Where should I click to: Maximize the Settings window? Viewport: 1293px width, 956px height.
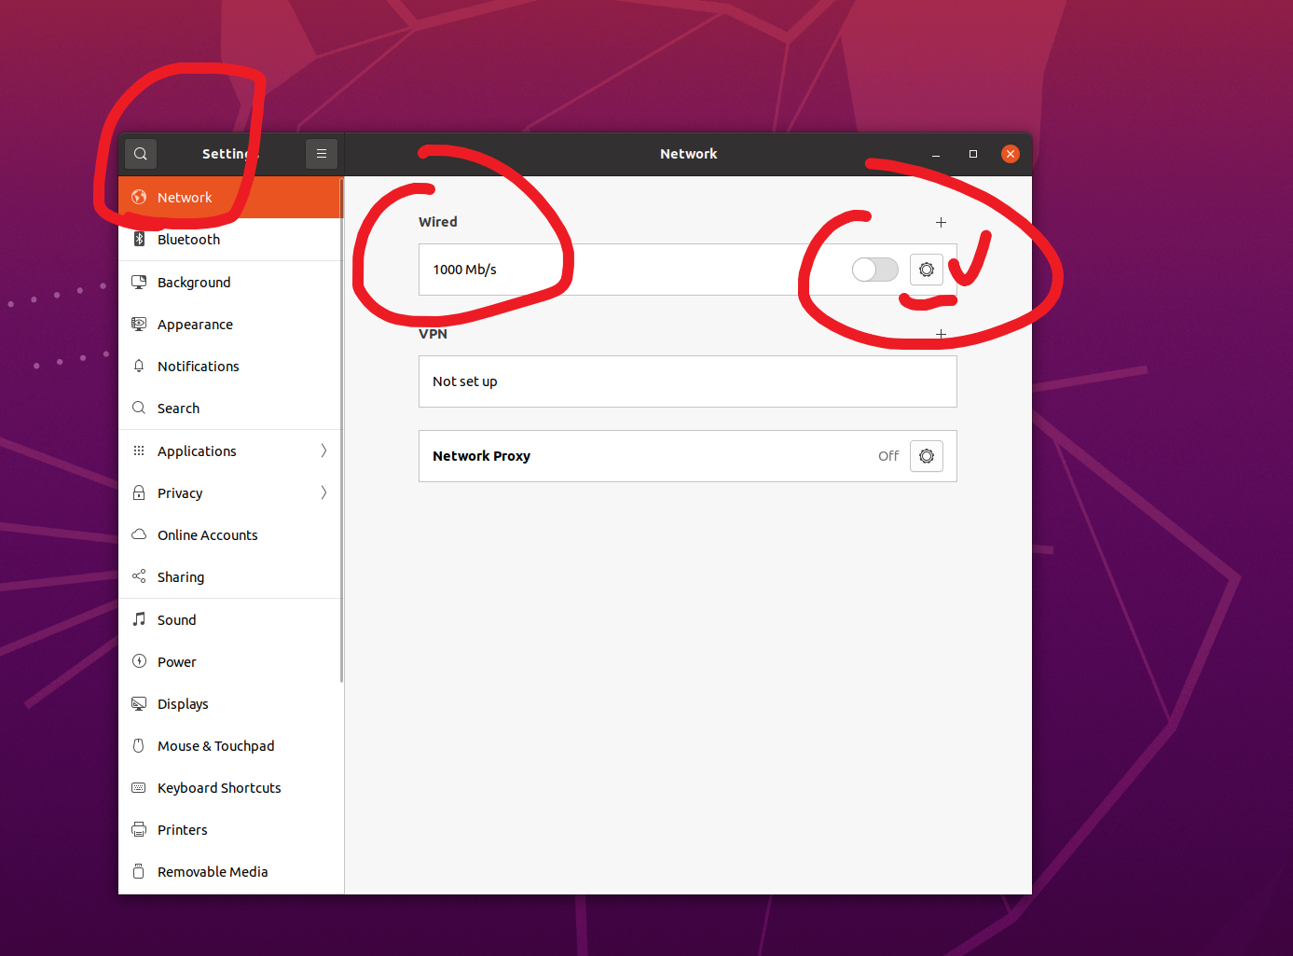point(973,154)
